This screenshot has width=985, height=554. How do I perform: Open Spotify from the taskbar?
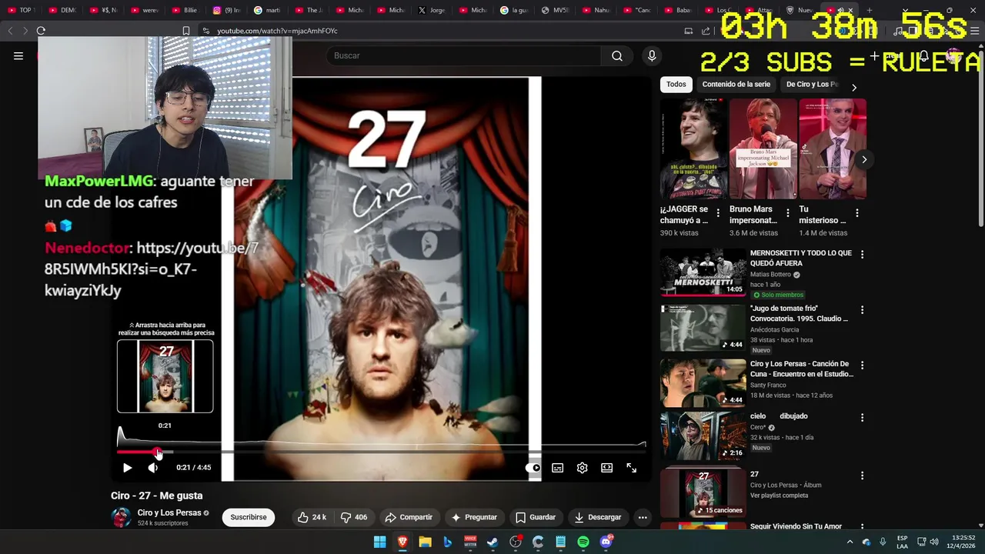click(583, 542)
